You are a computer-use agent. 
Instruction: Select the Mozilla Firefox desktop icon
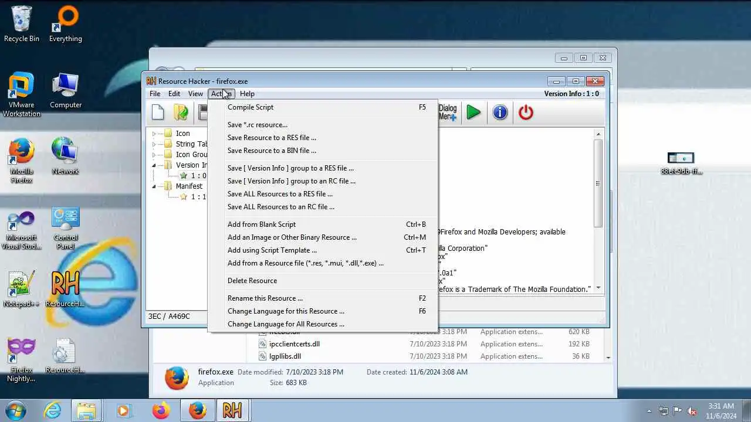tap(22, 161)
